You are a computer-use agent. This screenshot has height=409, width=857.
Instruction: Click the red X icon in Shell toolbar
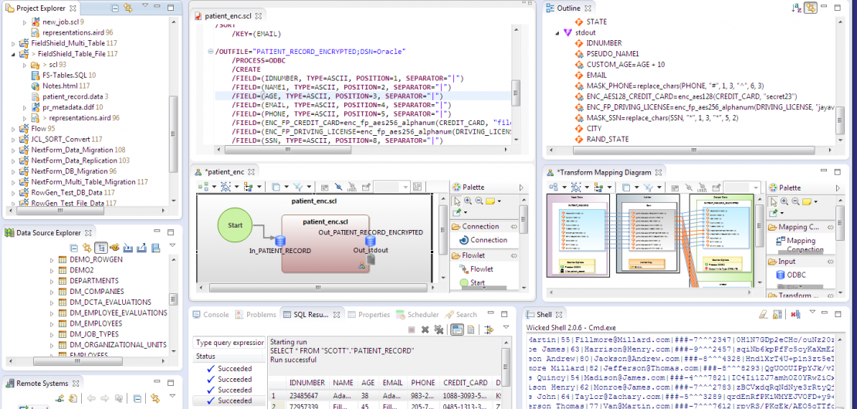pos(796,315)
